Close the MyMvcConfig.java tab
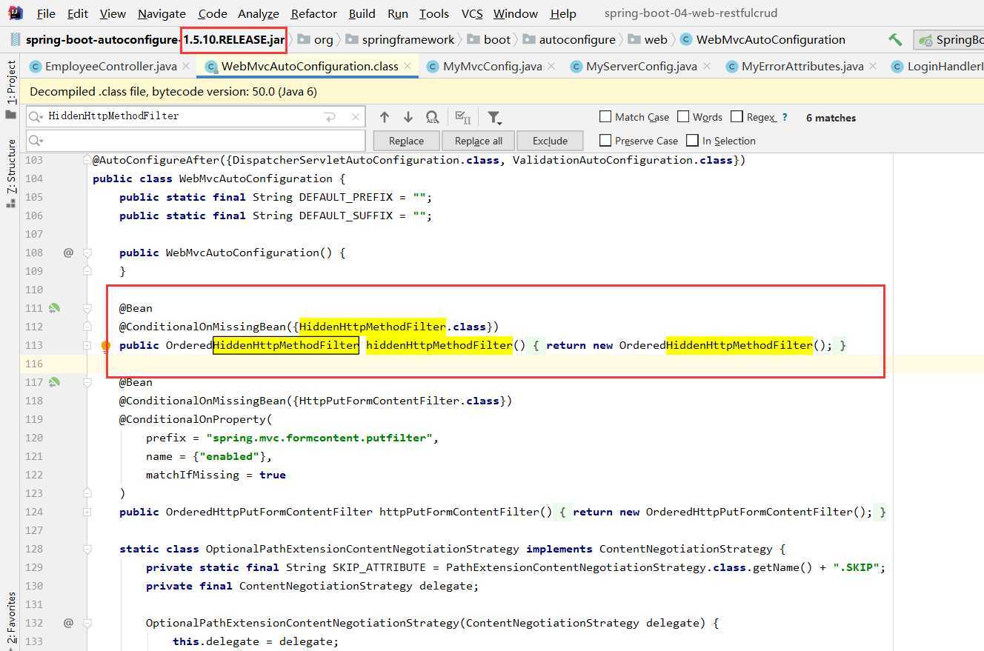The height and width of the screenshot is (651, 984). (x=551, y=66)
